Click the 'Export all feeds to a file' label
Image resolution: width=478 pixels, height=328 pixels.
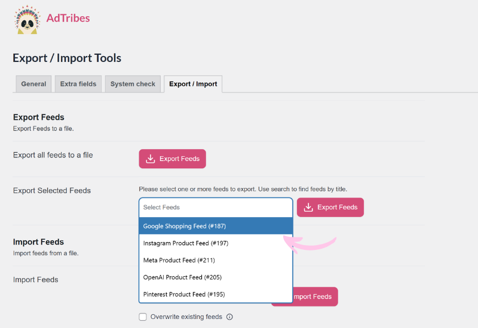pyautogui.click(x=53, y=155)
